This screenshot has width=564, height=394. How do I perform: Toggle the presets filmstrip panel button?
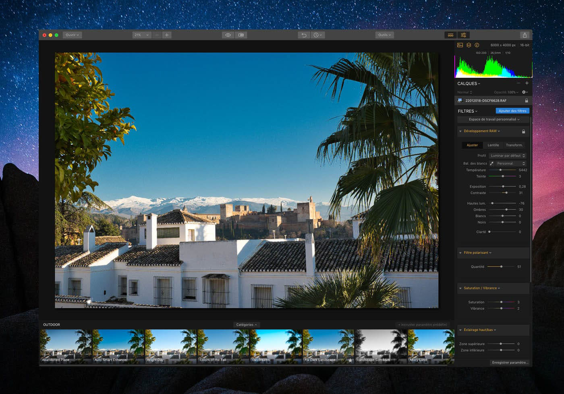point(450,35)
